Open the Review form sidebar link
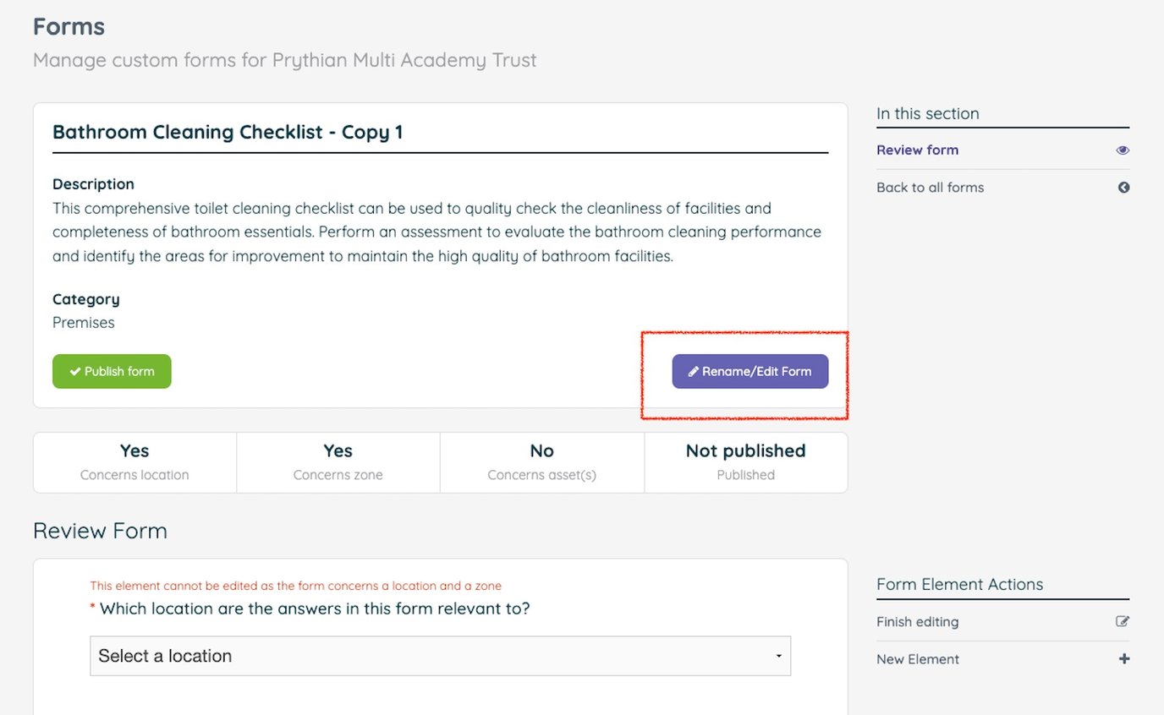This screenshot has width=1164, height=715. [917, 150]
